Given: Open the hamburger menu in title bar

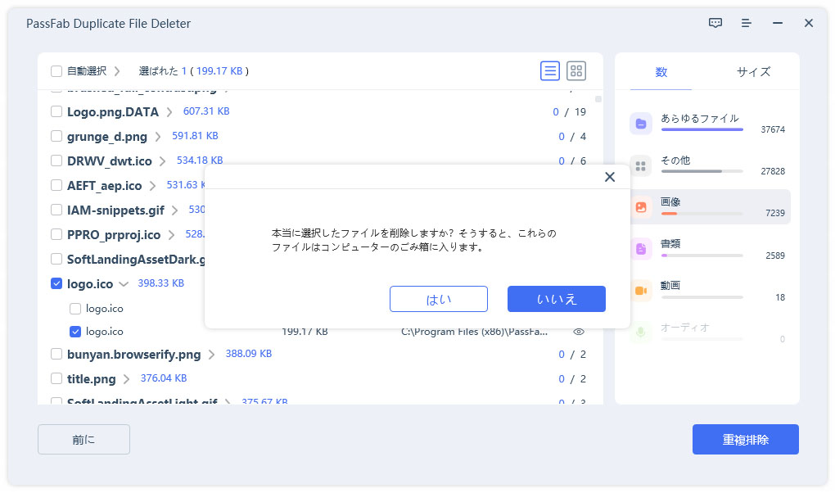Looking at the screenshot, I should pyautogui.click(x=746, y=23).
